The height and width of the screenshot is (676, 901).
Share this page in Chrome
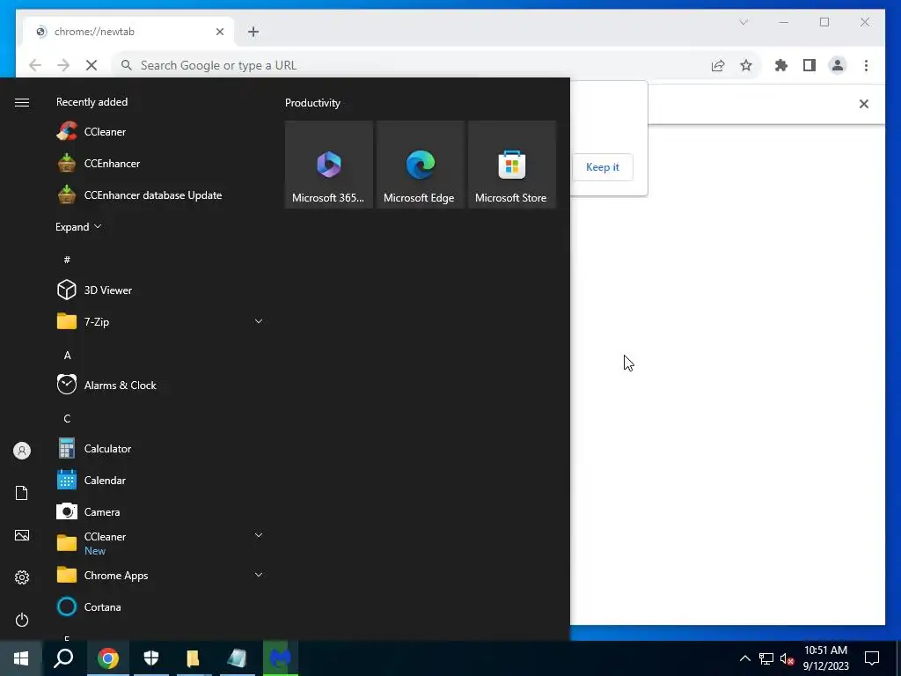pos(718,65)
